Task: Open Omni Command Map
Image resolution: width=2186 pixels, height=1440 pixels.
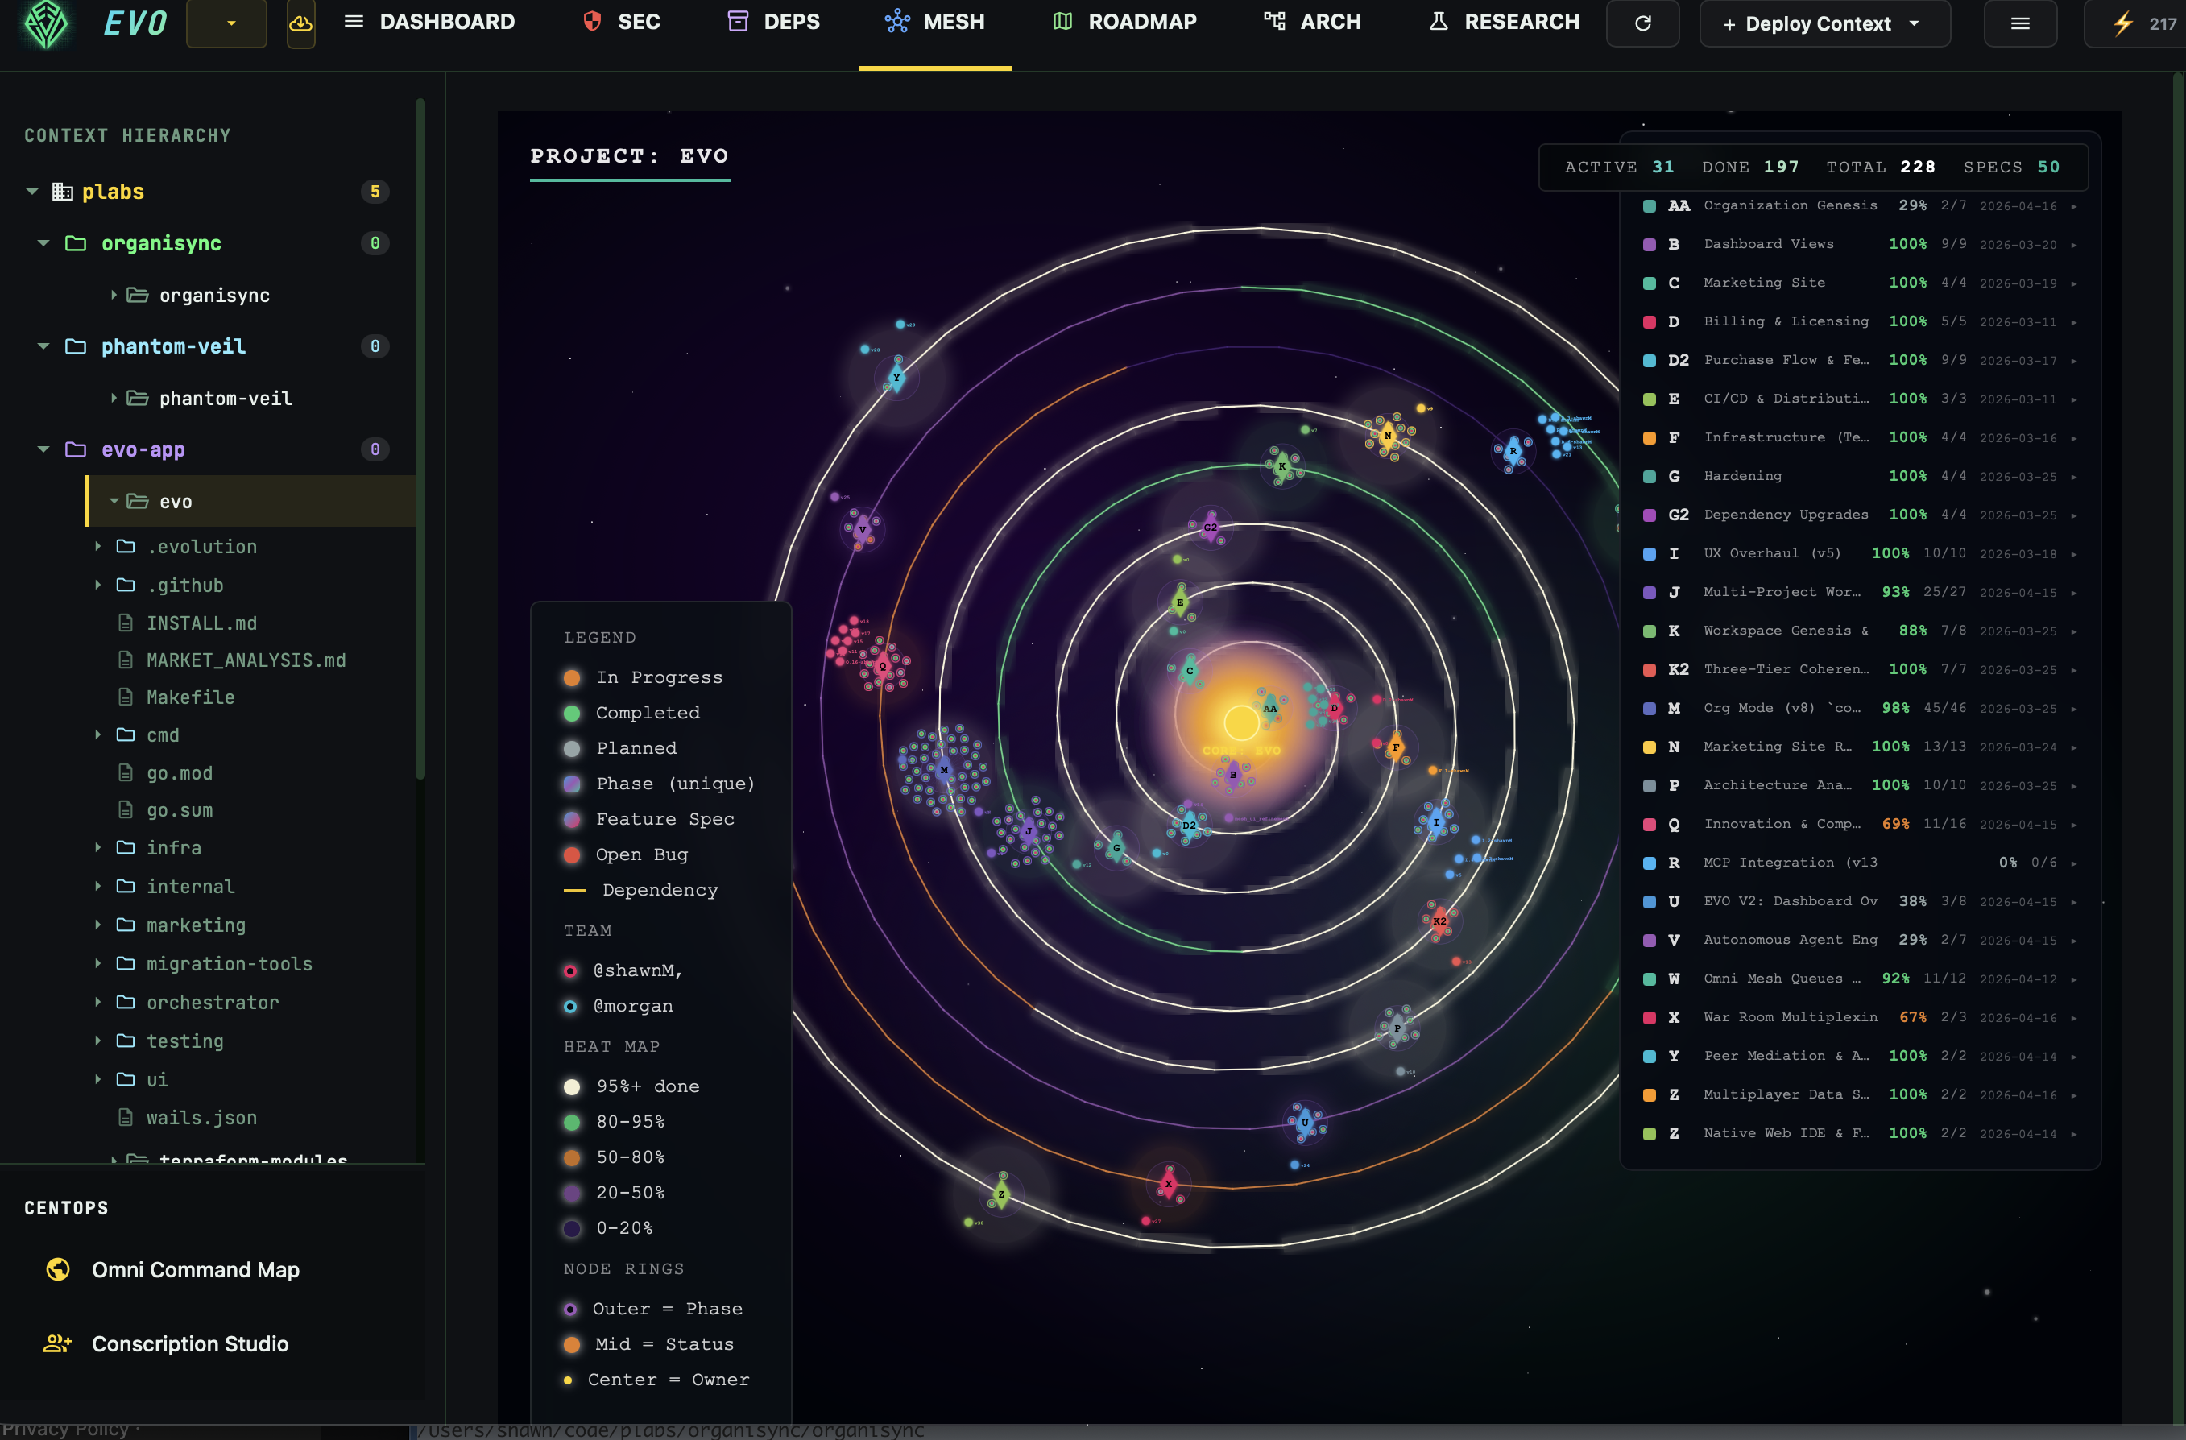Action: pos(172,1269)
